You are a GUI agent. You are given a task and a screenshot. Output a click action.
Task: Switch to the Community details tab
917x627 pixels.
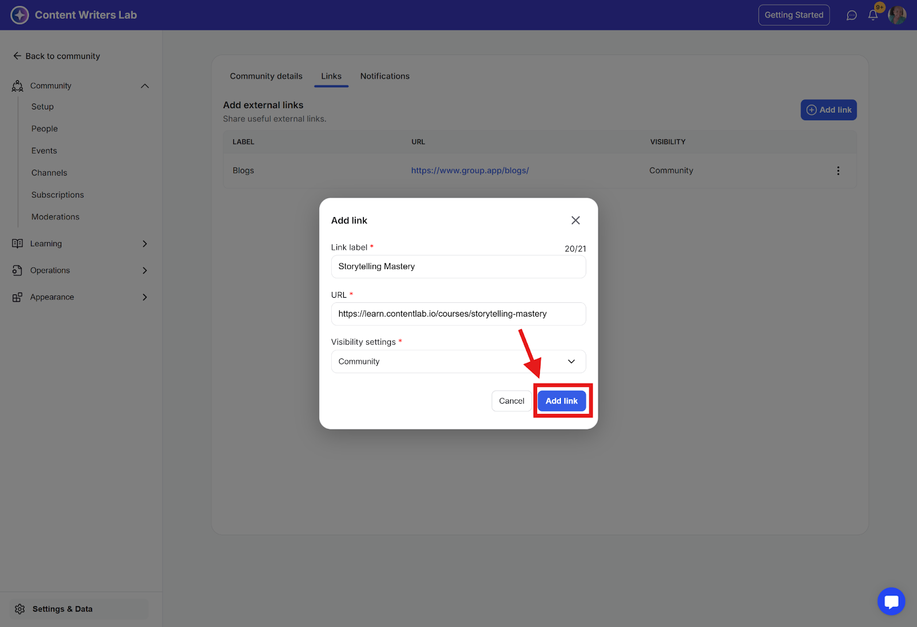click(x=266, y=76)
